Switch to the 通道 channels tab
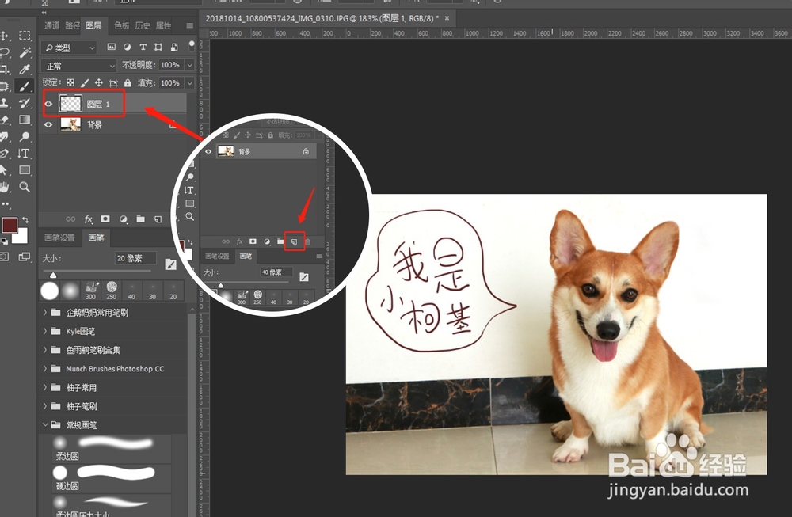 coord(52,25)
